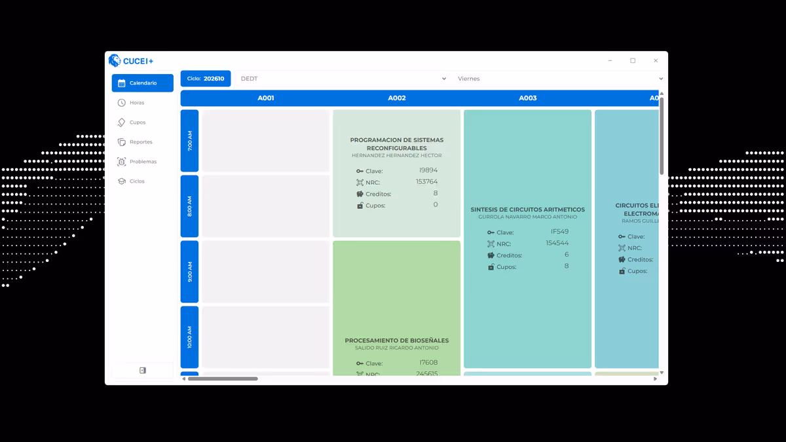786x442 pixels.
Task: Click Clave value IF549
Action: click(x=560, y=232)
